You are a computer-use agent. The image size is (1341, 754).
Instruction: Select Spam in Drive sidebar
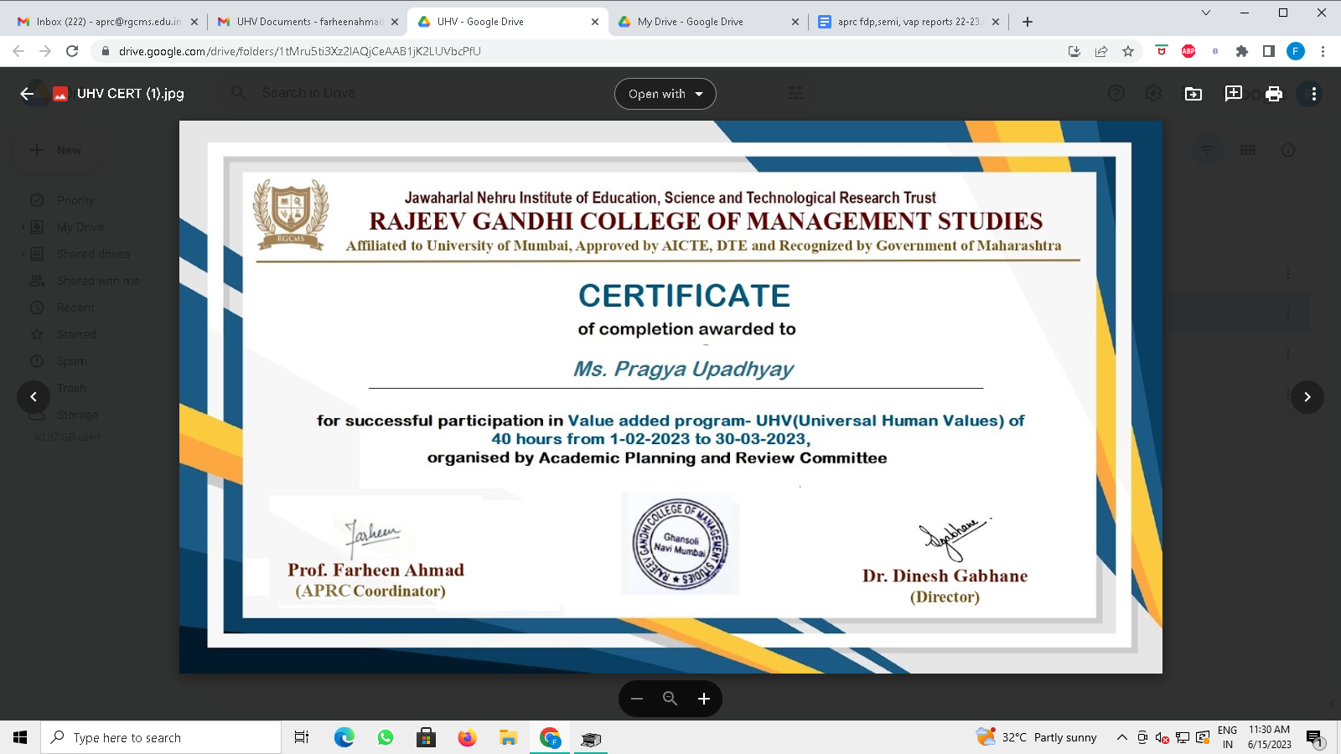click(x=71, y=361)
